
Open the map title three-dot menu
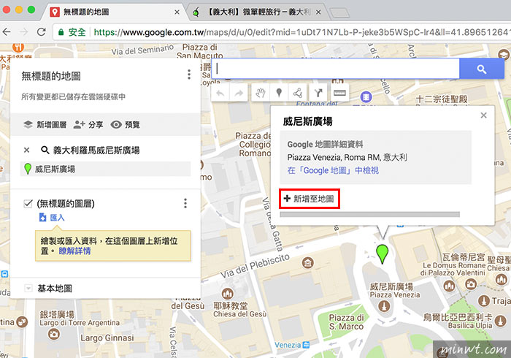[189, 75]
